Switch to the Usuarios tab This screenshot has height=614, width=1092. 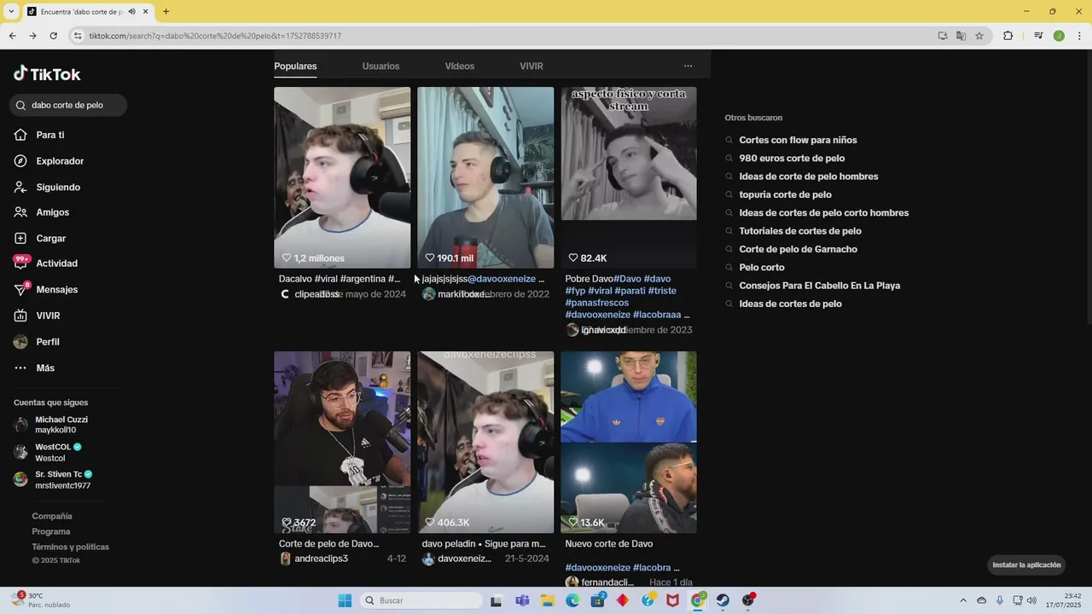[x=380, y=67]
